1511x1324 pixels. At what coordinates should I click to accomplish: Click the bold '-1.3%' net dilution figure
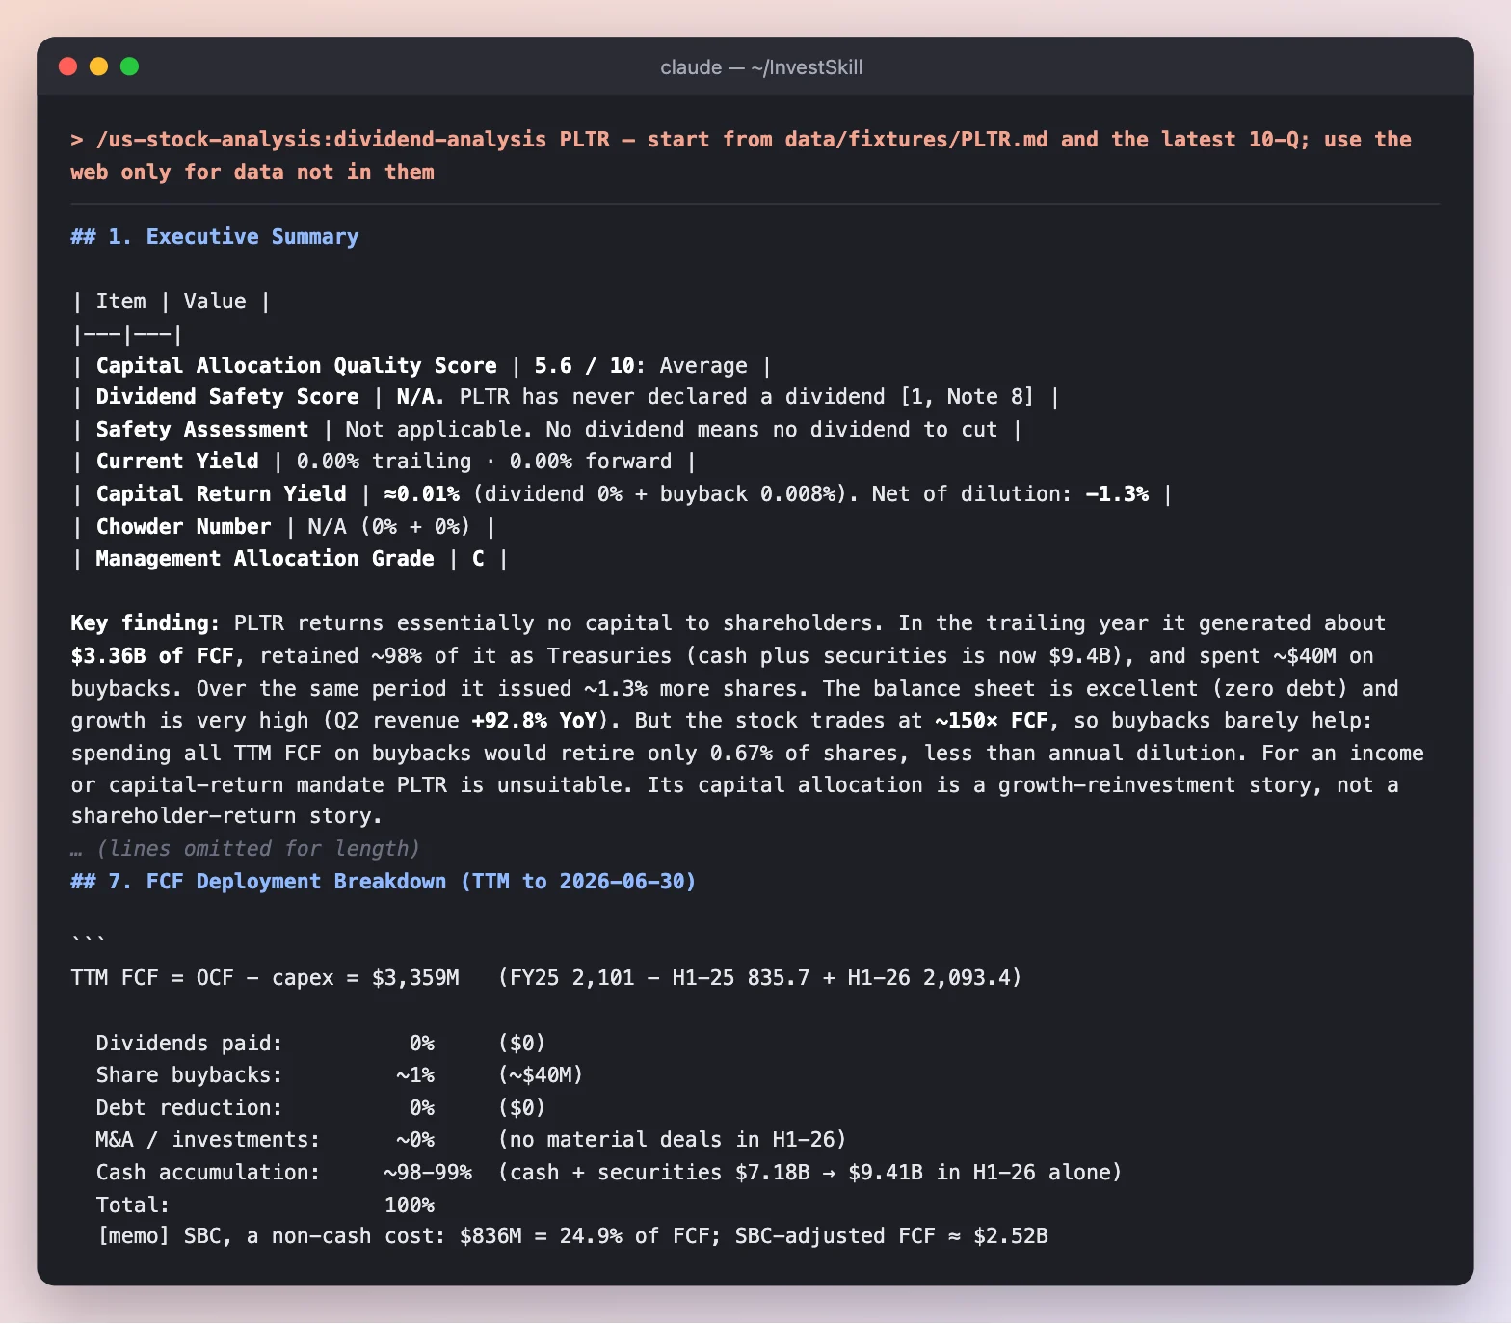1117,494
